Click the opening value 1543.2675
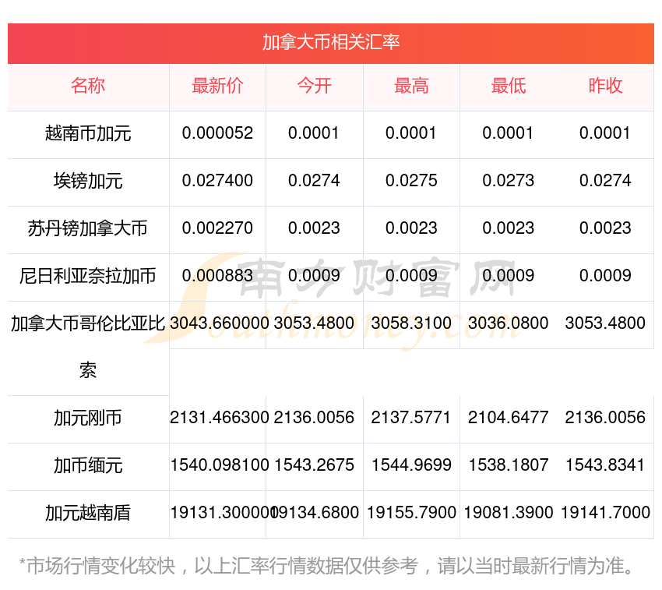Screen dimensions: 662x590 click(x=314, y=465)
